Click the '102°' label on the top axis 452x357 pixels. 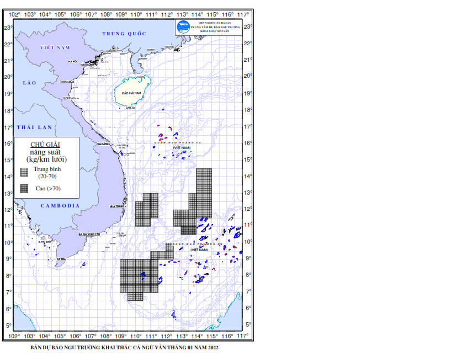pos(15,14)
